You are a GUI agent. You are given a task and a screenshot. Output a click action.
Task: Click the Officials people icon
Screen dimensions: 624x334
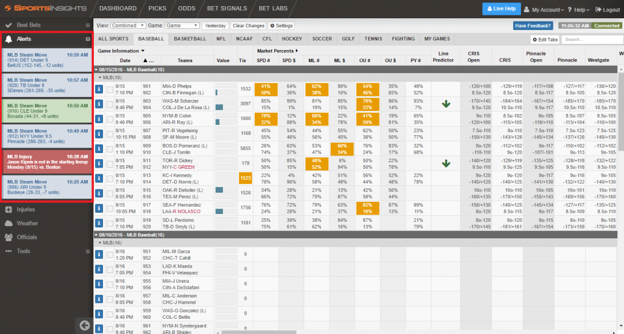[9, 237]
